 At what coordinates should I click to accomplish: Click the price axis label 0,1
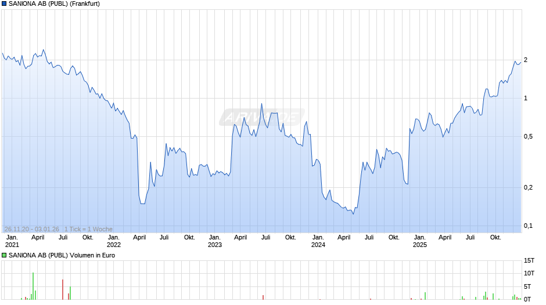point(528,226)
